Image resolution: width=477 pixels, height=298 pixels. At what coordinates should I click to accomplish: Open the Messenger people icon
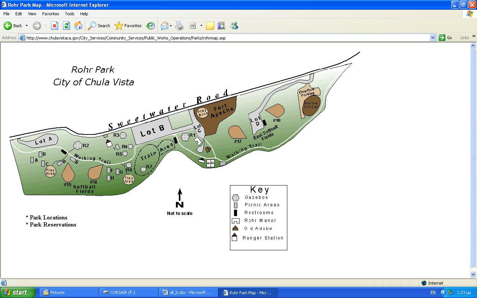point(234,26)
